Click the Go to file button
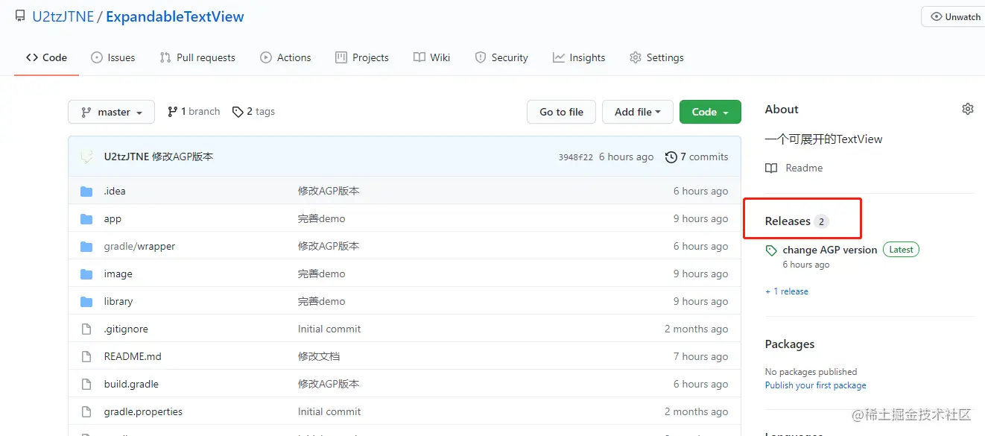Screen dimensions: 985x436 [x=561, y=112]
